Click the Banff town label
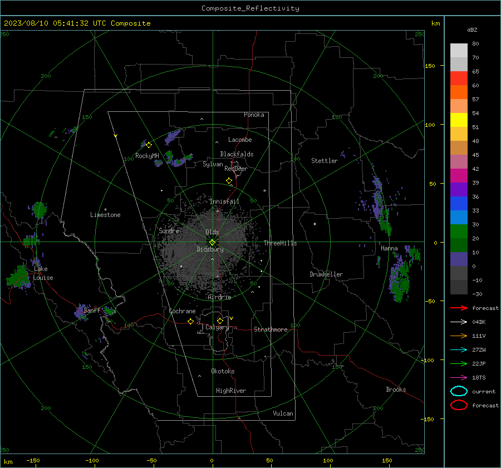The height and width of the screenshot is (468, 501). pyautogui.click(x=92, y=311)
